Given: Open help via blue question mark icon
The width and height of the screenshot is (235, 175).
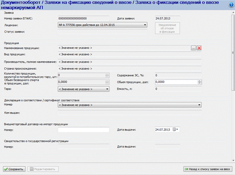Looking at the screenshot, I should tap(231, 5).
